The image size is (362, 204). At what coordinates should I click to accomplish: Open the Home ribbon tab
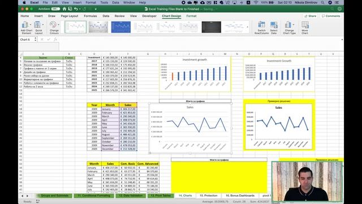coord(25,16)
